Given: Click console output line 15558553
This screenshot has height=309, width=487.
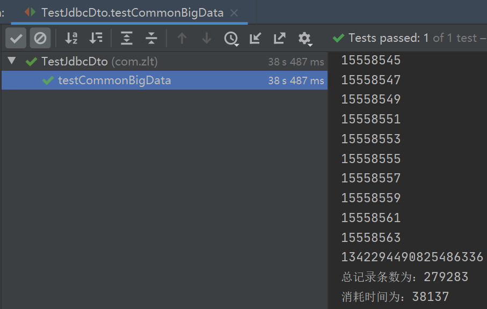Looking at the screenshot, I should (371, 139).
